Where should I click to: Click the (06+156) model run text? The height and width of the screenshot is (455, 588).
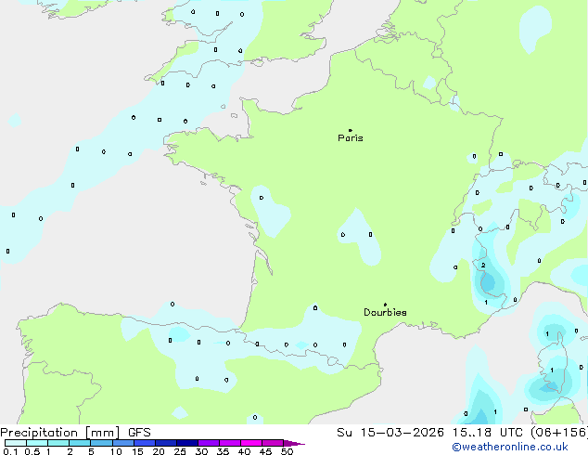(559, 433)
